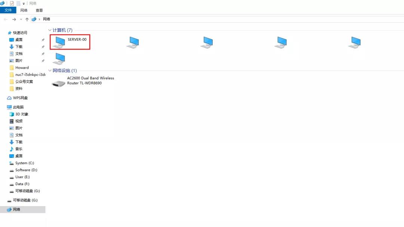404x227 pixels.
Task: Go up one level with Up arrow
Action: tap(27, 19)
